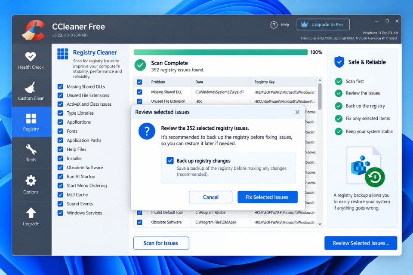Uncheck the Unused File Extension result row

tap(139, 101)
